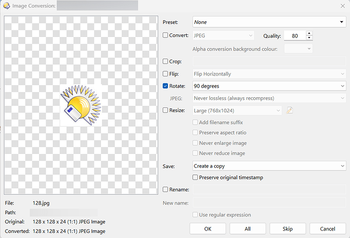Decrease Quality with the down spinner arrow
Image resolution: width=350 pixels, height=238 pixels.
tap(309, 37)
